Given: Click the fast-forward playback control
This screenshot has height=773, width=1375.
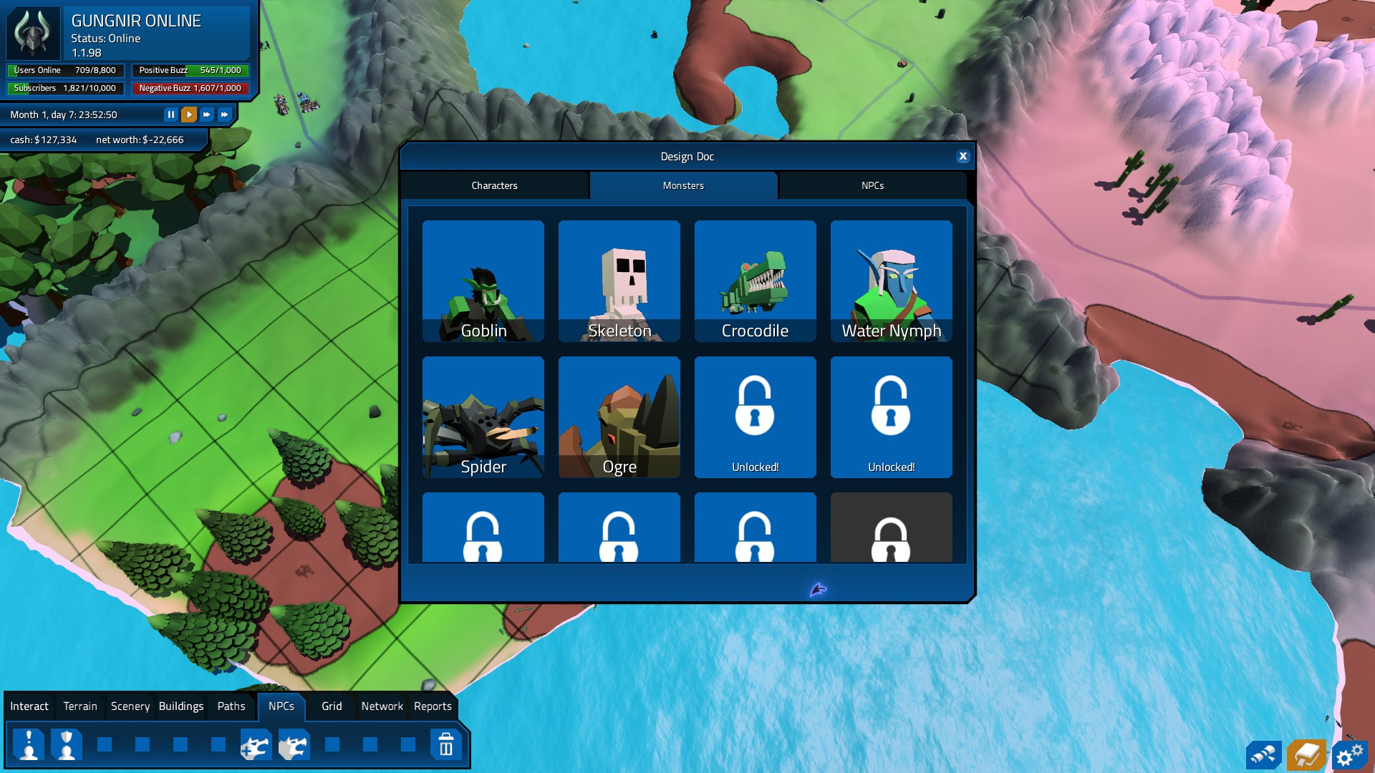Looking at the screenshot, I should 206,115.
